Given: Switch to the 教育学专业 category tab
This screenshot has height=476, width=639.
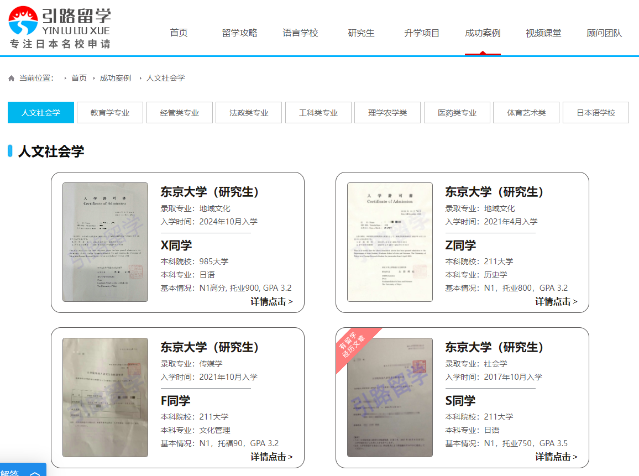Looking at the screenshot, I should 110,112.
